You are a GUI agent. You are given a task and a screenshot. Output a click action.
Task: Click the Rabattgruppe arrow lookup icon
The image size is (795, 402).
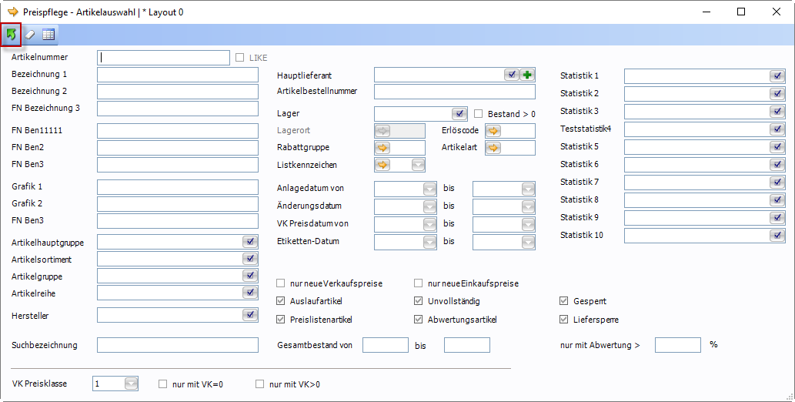point(382,148)
